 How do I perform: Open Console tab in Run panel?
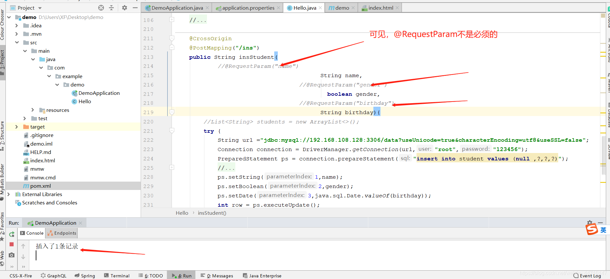32,233
